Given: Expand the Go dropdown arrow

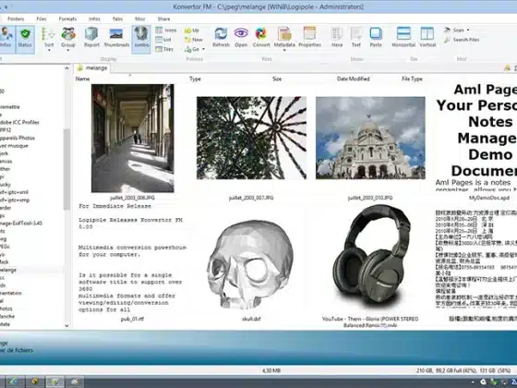Looking at the screenshot, I should pos(203,49).
